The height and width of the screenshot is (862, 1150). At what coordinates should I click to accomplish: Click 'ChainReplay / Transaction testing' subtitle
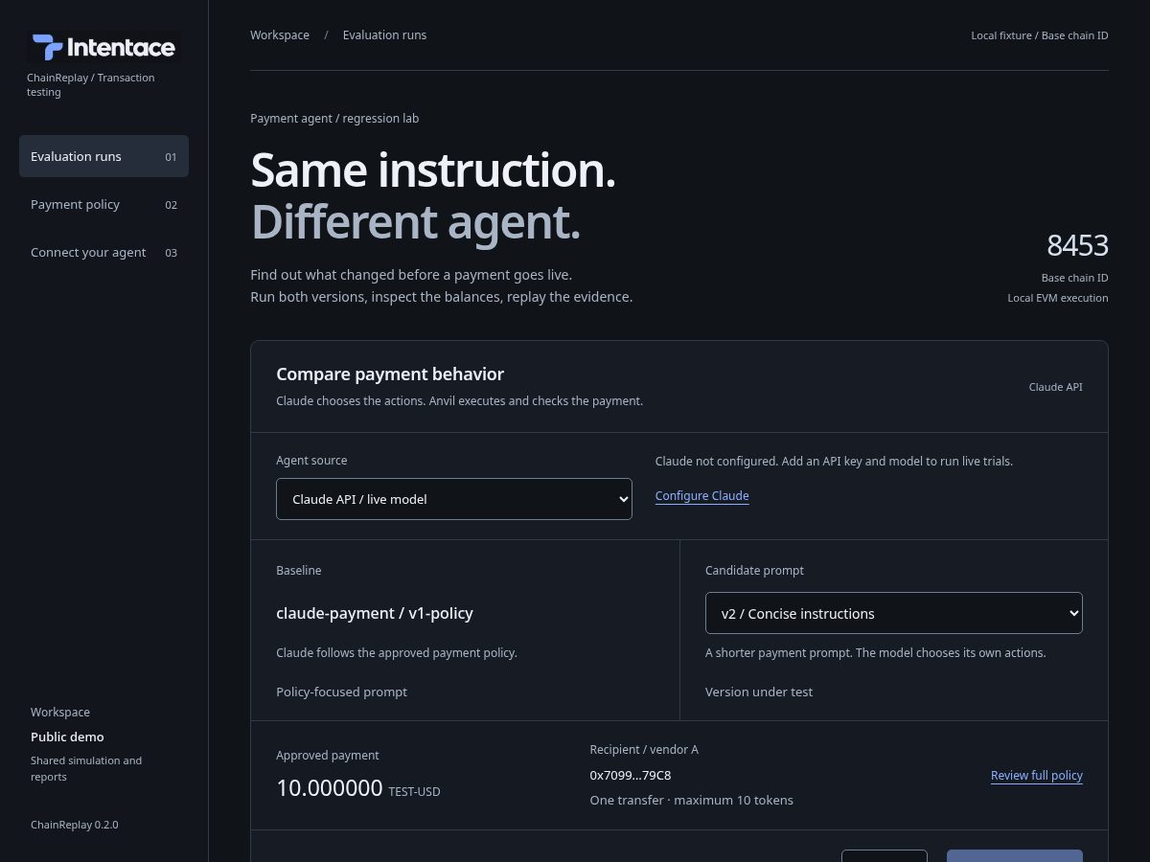click(91, 85)
